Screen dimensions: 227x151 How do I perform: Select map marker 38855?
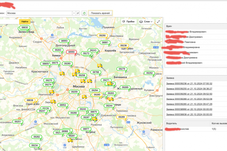[45, 64]
